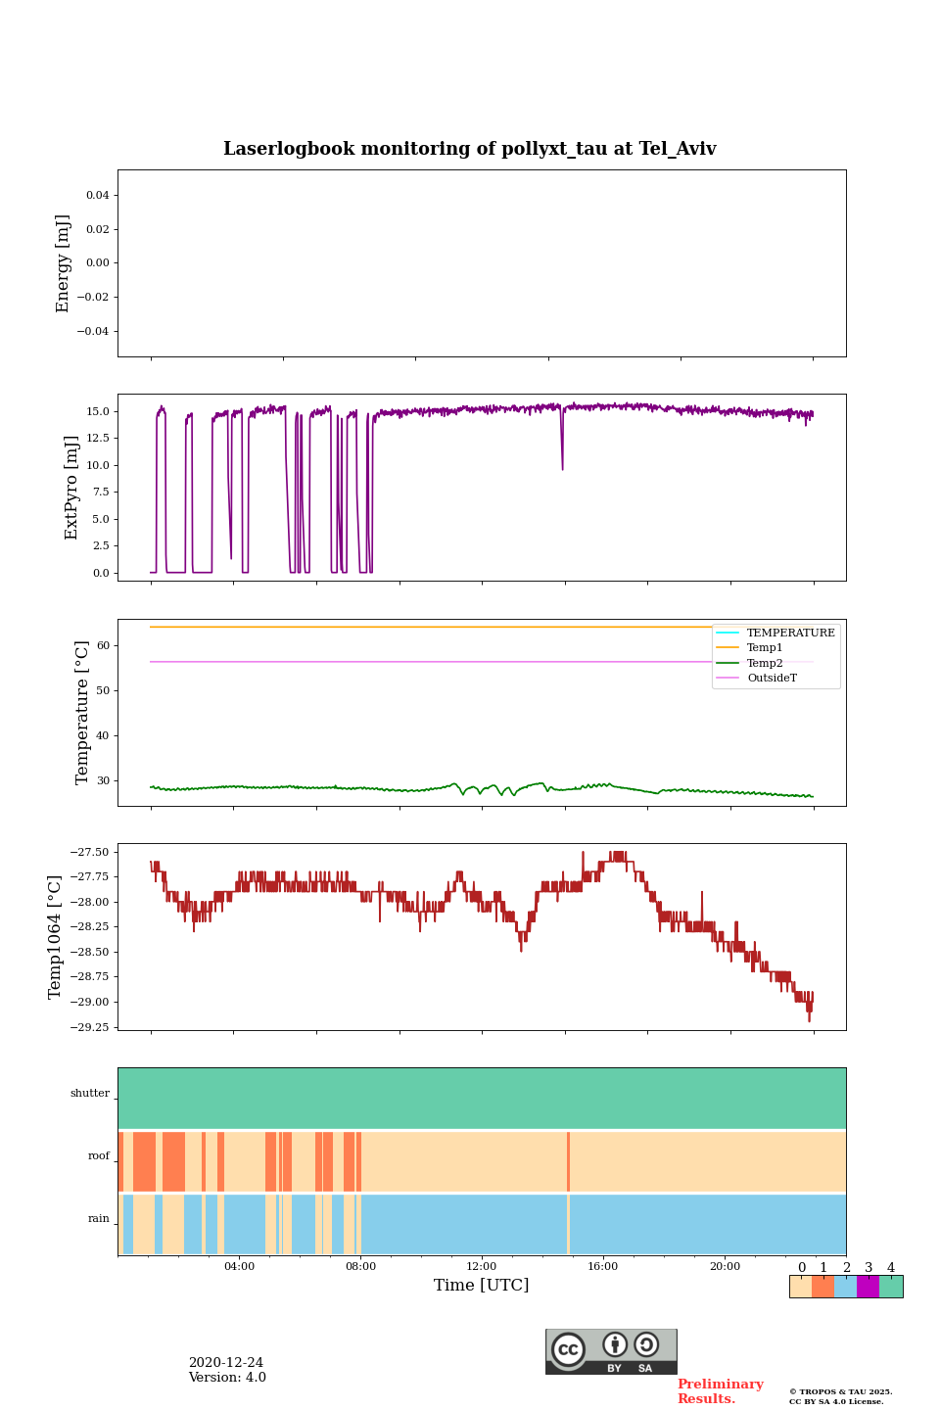Click the CC BY SA 4.0 License text
The image size is (940, 1410).
pyautogui.click(x=836, y=1401)
